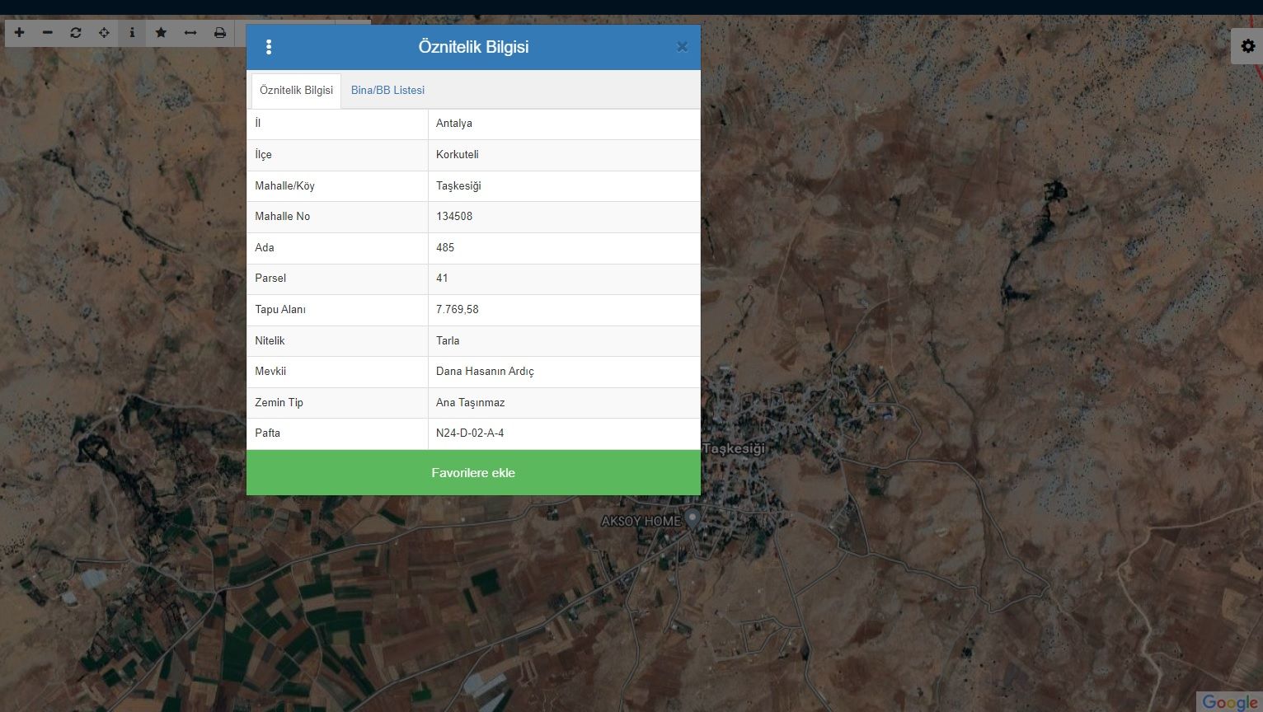
Task: Click the zoom out minus icon
Action: coord(48,33)
